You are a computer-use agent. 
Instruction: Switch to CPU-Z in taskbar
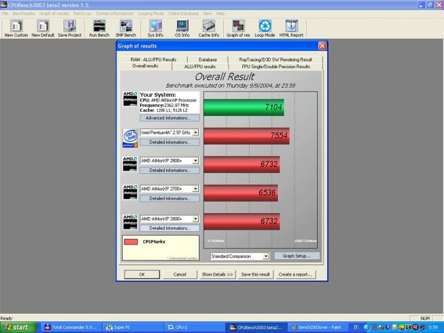pyautogui.click(x=194, y=327)
